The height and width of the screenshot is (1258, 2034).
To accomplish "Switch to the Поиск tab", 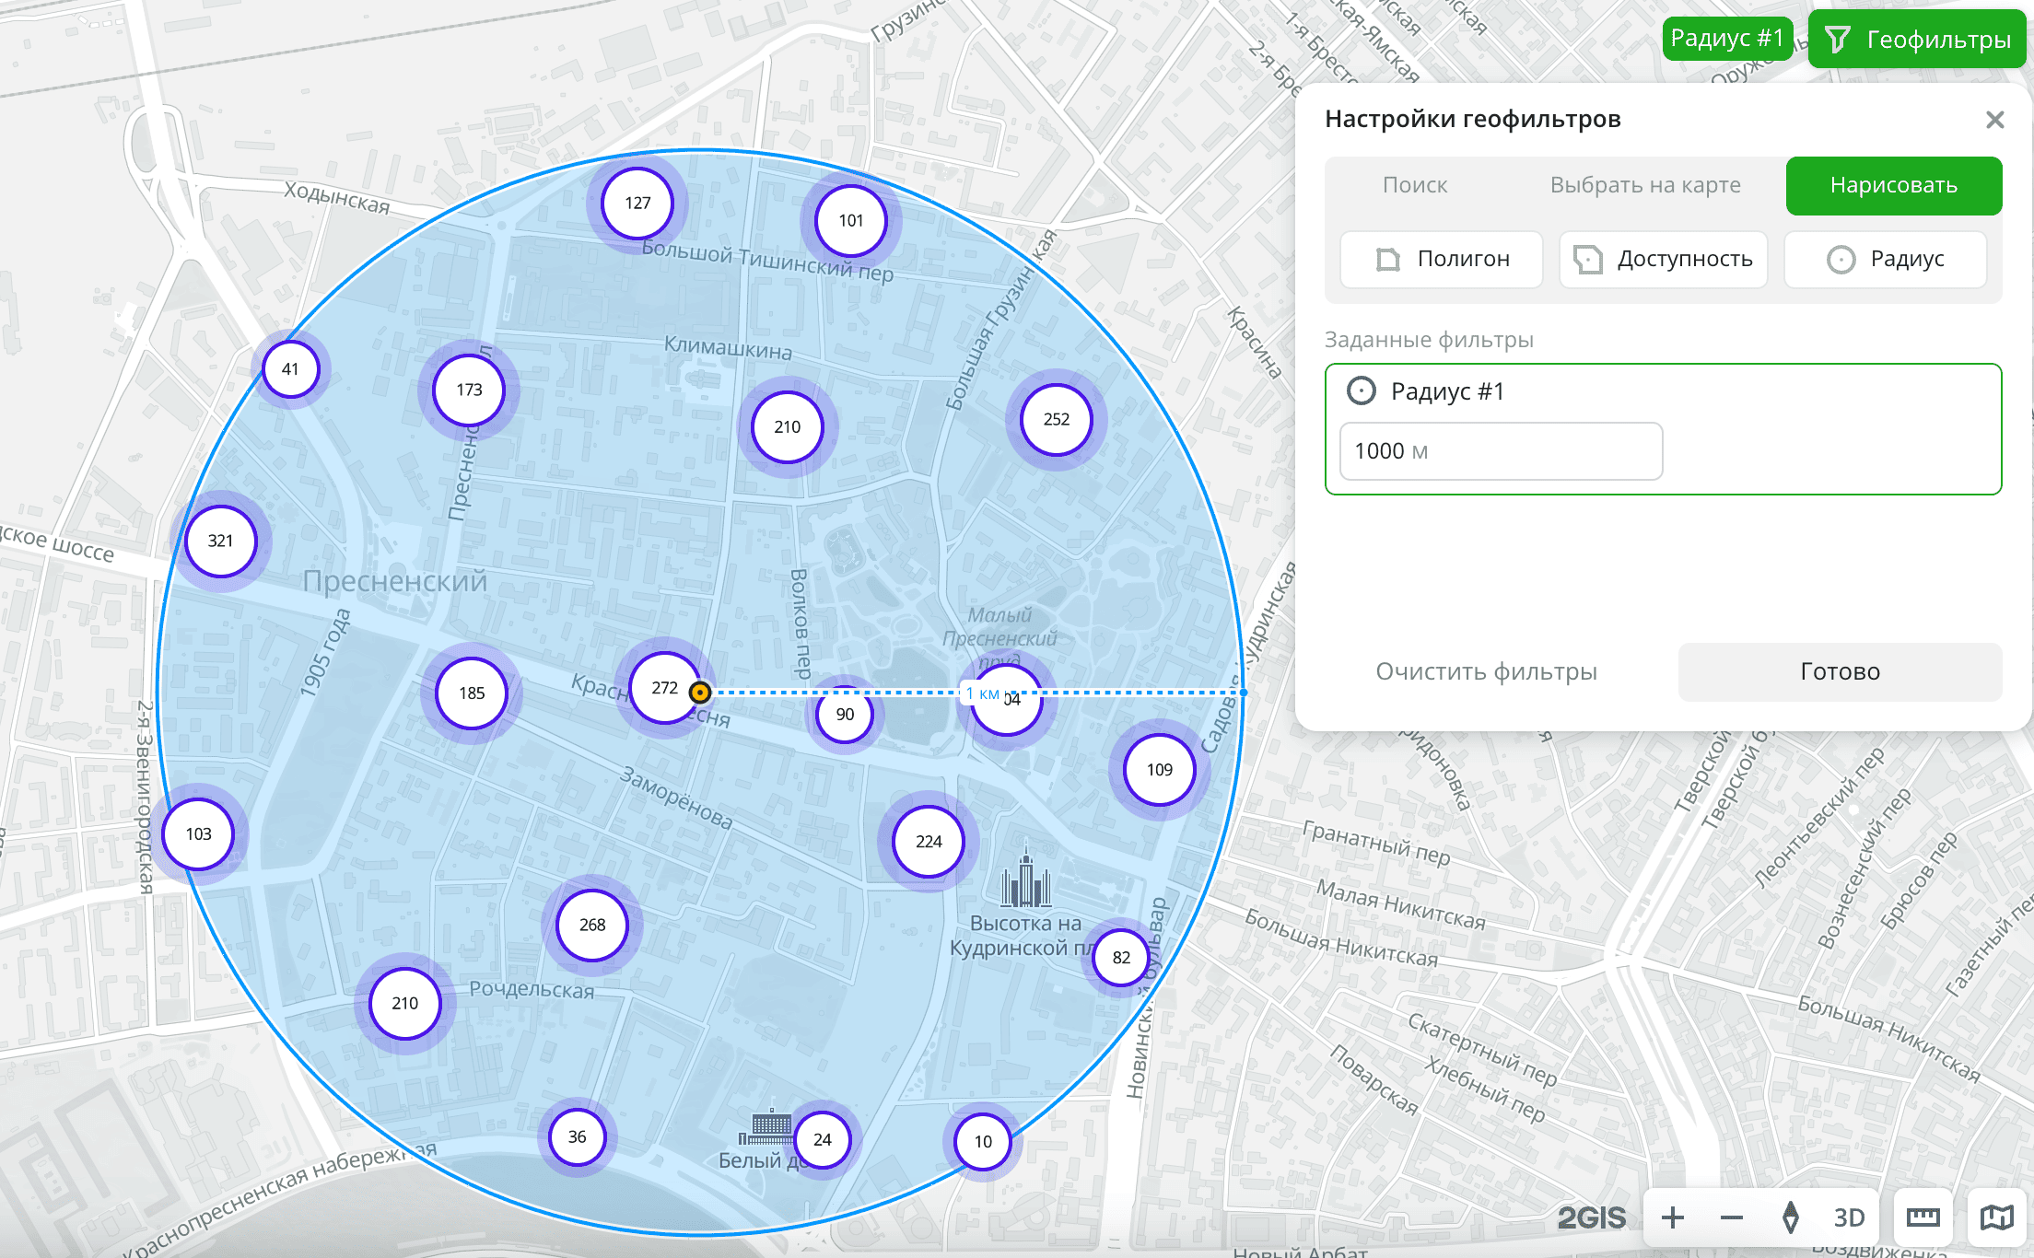I will click(x=1414, y=185).
